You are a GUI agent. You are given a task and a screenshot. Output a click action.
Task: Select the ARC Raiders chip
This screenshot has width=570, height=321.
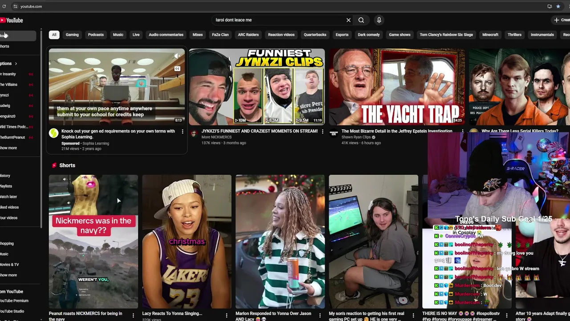[248, 35]
